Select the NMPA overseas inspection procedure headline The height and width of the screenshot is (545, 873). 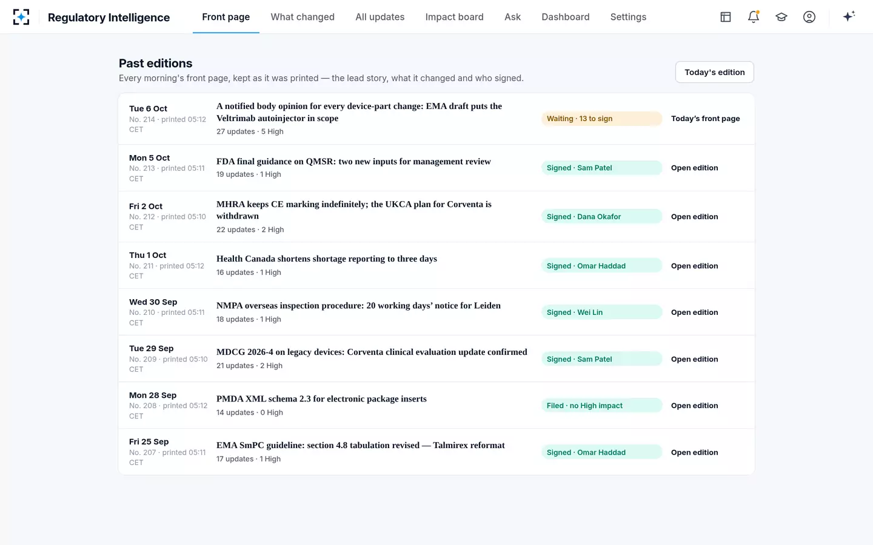click(358, 306)
